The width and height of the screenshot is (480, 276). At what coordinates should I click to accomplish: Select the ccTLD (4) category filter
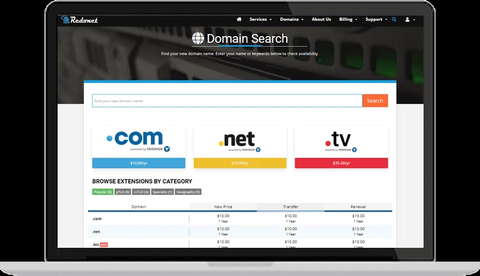(141, 192)
